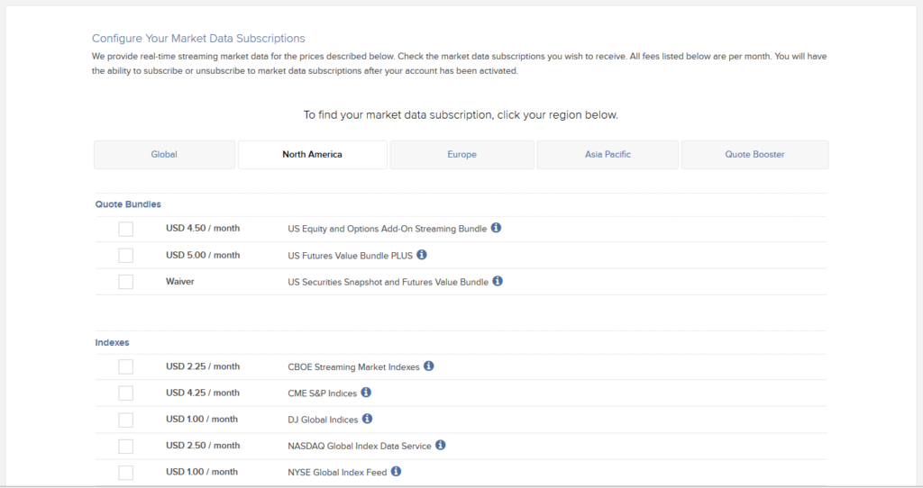Show details icon for DJ Global Indices

coord(367,419)
